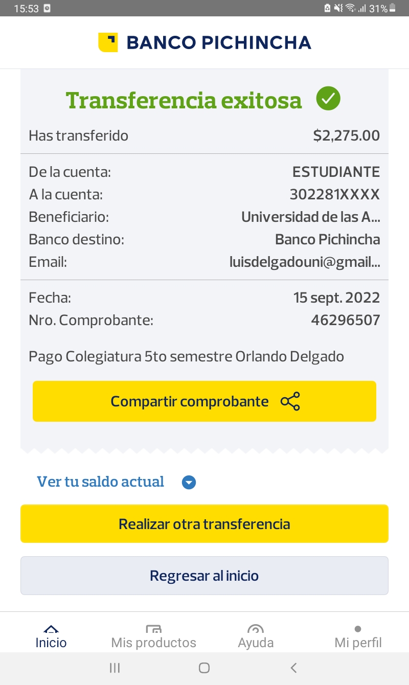The height and width of the screenshot is (685, 409).
Task: Expand the Ver tu saldo actual arrow
Action: pos(189,483)
